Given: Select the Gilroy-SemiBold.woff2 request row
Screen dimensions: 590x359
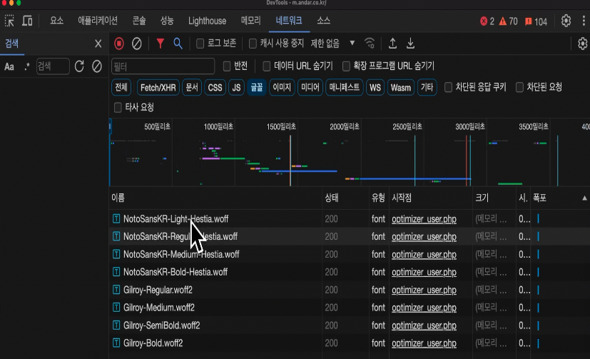Looking at the screenshot, I should tap(350, 325).
